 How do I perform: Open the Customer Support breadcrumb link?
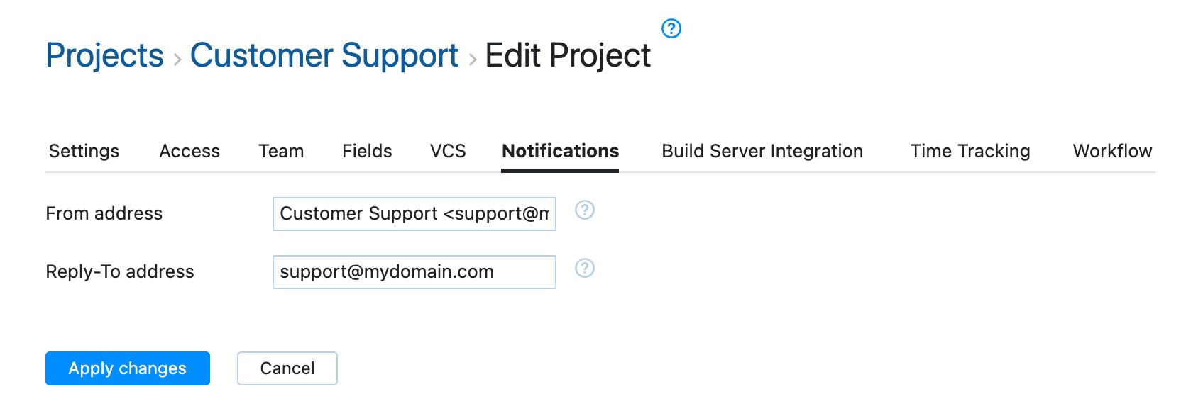tap(324, 55)
